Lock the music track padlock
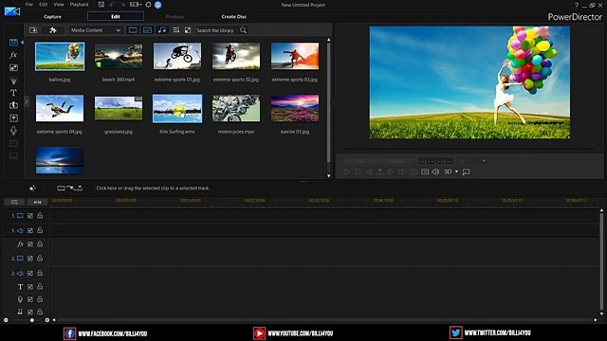The height and width of the screenshot is (341, 607). coord(40,312)
